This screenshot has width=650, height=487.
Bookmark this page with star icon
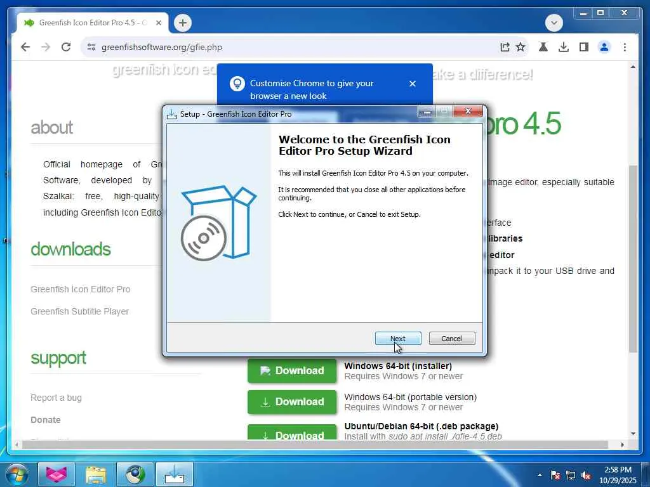[x=521, y=47]
